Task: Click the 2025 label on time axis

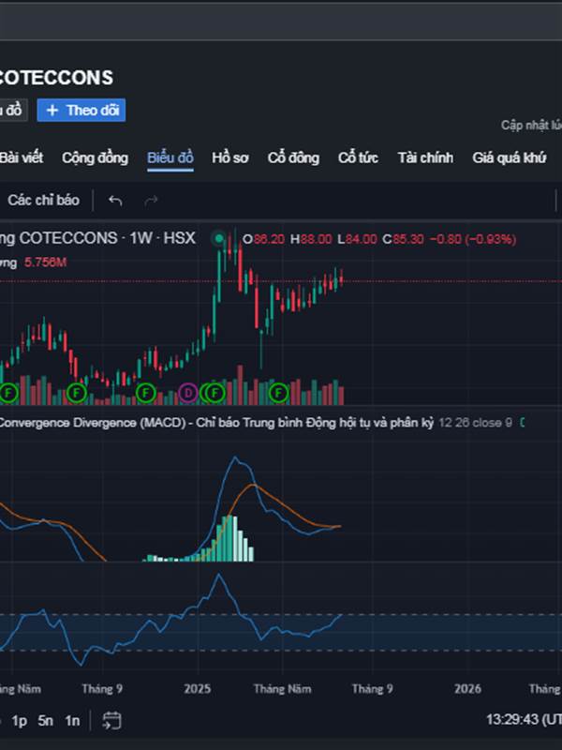Action: pos(198,689)
